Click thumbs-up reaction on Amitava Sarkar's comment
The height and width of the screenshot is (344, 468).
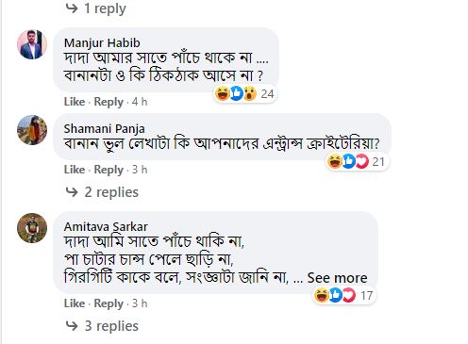(335, 295)
